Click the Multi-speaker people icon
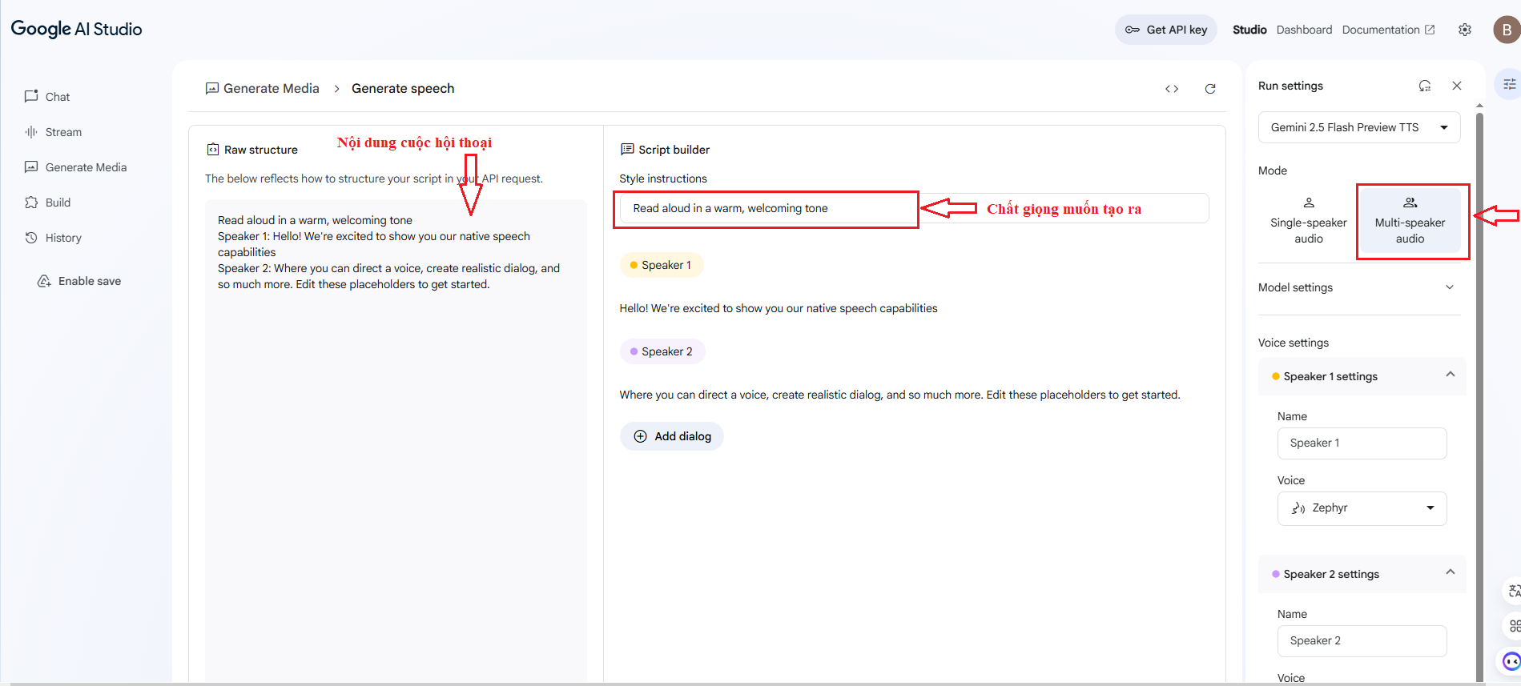1521x686 pixels. pos(1410,203)
